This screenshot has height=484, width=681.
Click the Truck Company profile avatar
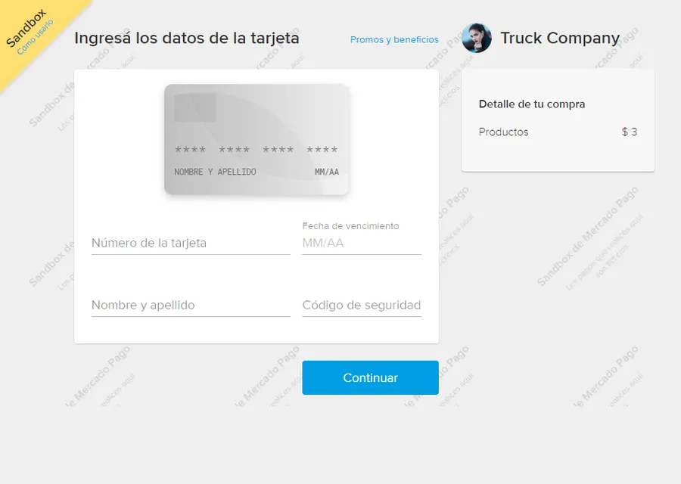pos(477,39)
